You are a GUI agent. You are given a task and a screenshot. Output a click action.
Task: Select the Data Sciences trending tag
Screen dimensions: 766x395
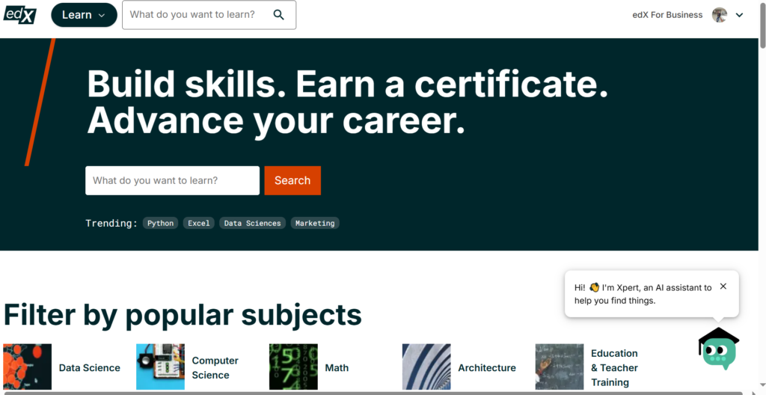(253, 224)
